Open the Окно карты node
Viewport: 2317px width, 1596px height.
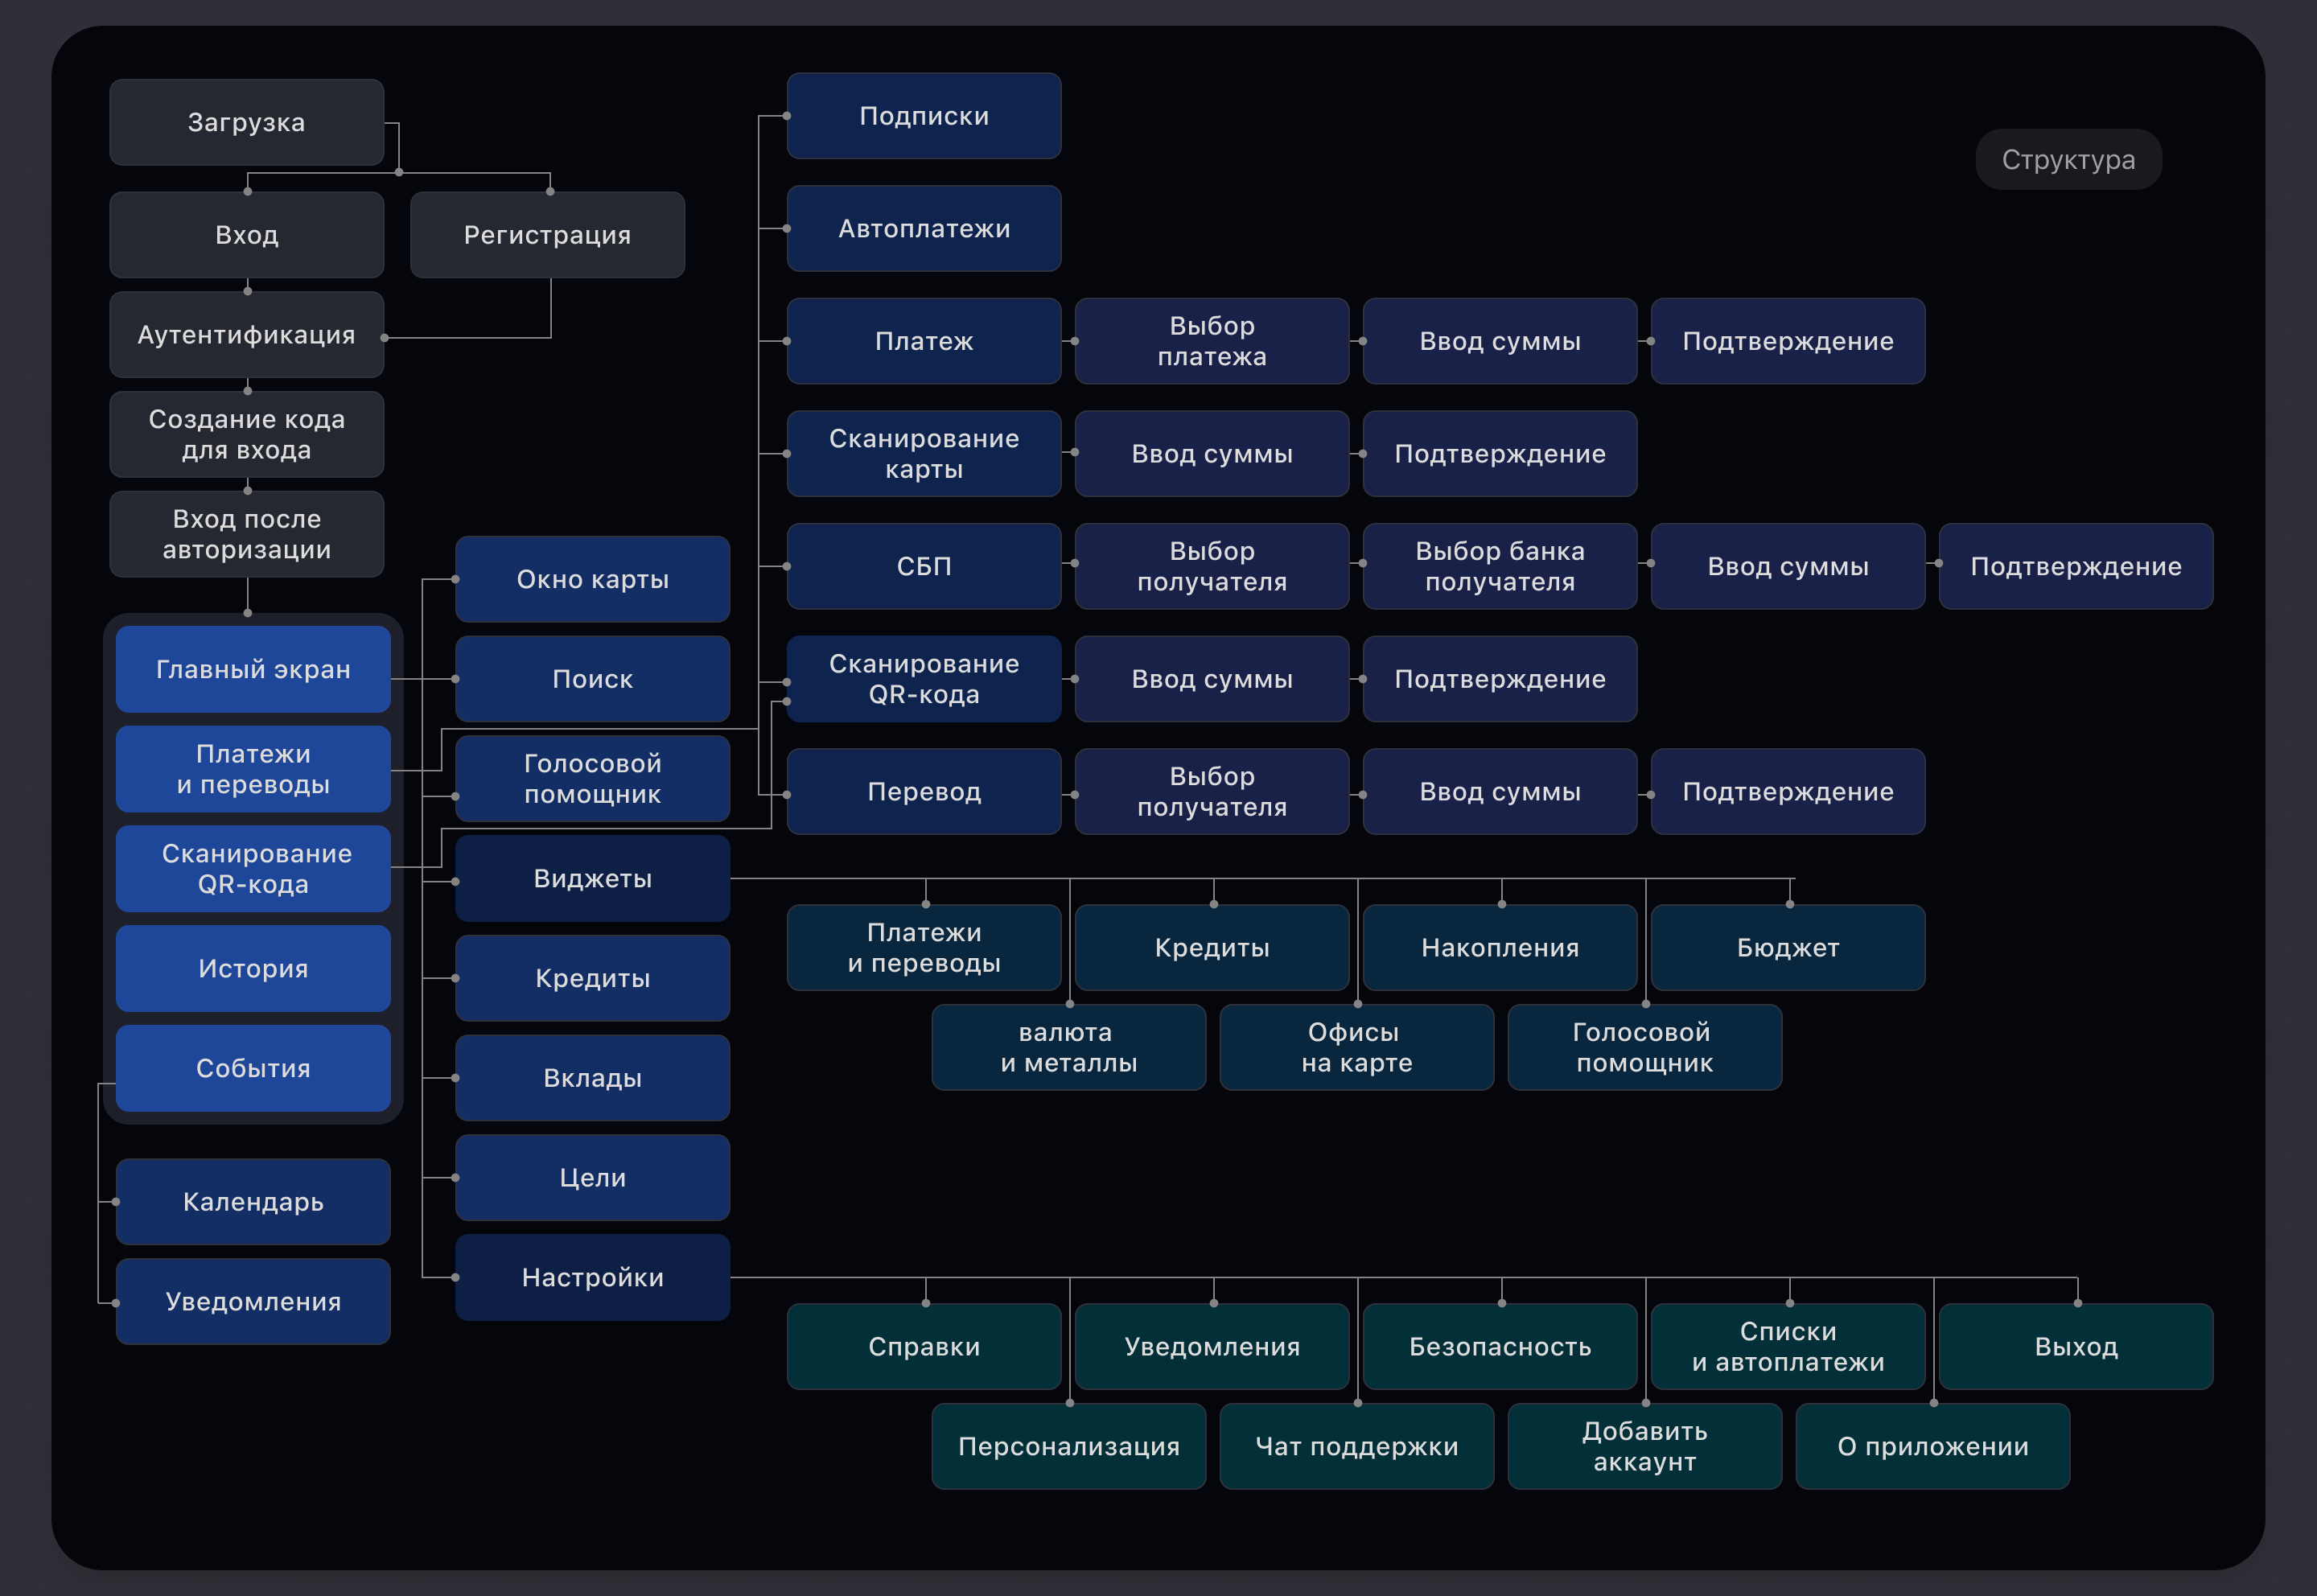592,579
